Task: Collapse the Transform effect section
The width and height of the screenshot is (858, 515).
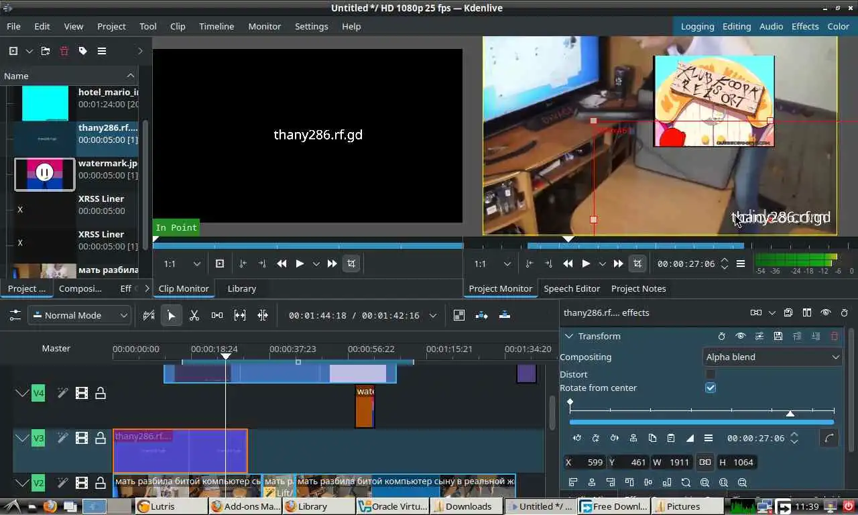Action: click(x=569, y=336)
